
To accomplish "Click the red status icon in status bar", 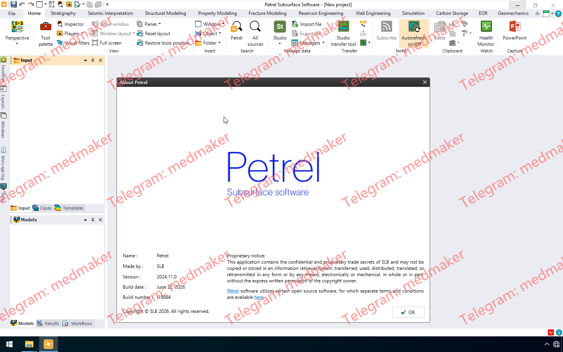I will click(551, 332).
